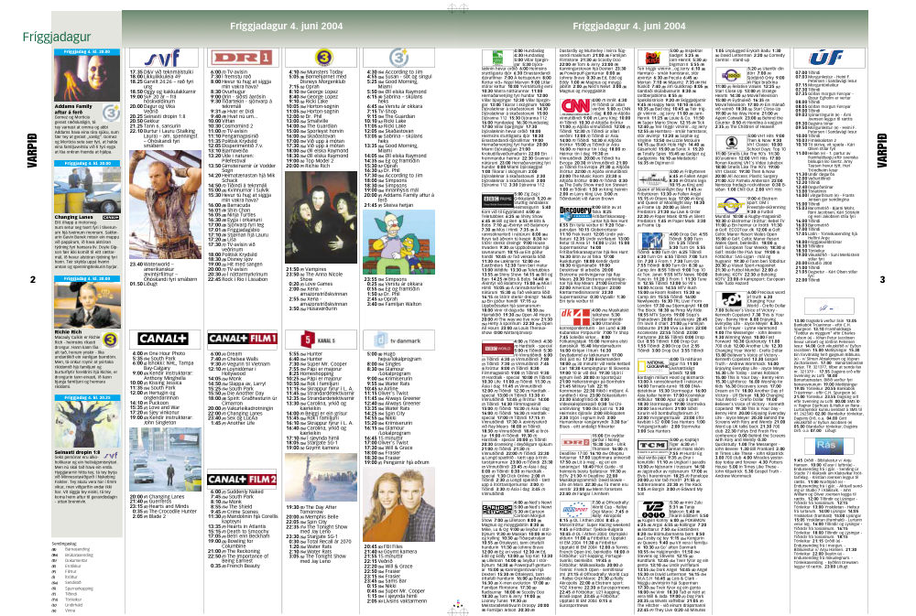The width and height of the screenshot is (916, 616).
Task: Click small 3+ logo beside Addams Family title
Action: click(111, 112)
